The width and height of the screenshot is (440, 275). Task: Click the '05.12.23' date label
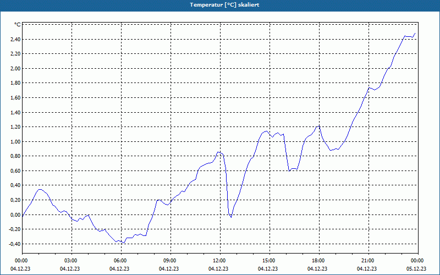click(x=416, y=269)
